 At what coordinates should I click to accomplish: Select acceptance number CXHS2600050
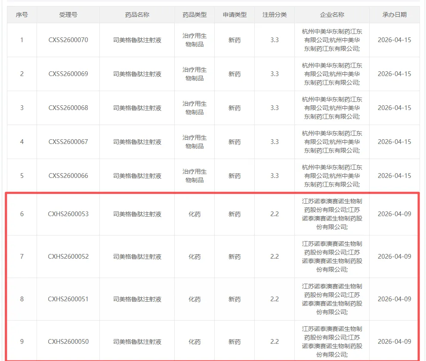pyautogui.click(x=68, y=341)
